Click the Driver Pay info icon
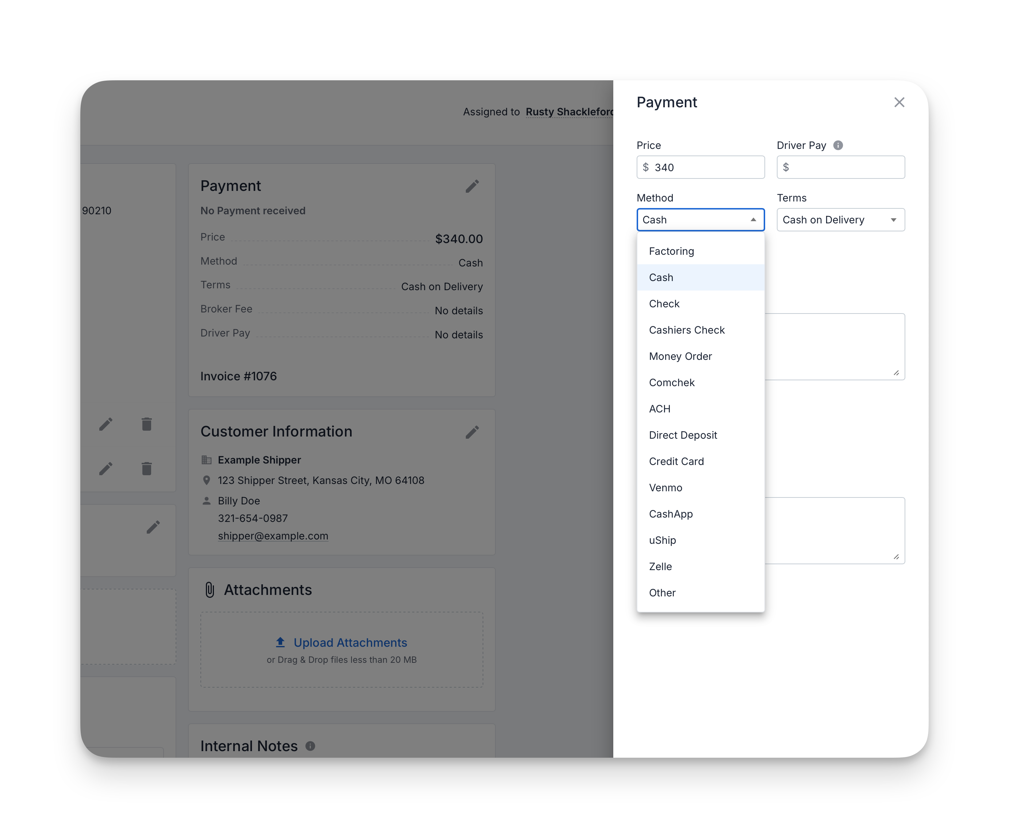The height and width of the screenshot is (838, 1009). pyautogui.click(x=838, y=145)
